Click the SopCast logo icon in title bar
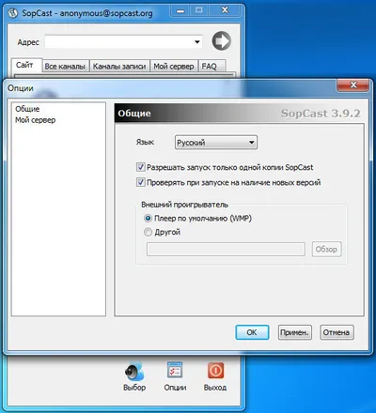Image resolution: width=376 pixels, height=413 pixels. pos(12,13)
